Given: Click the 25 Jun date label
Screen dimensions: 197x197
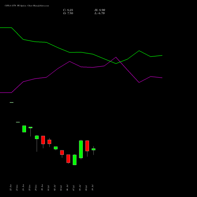Looking at the screenshot, I should click(x=30, y=188).
